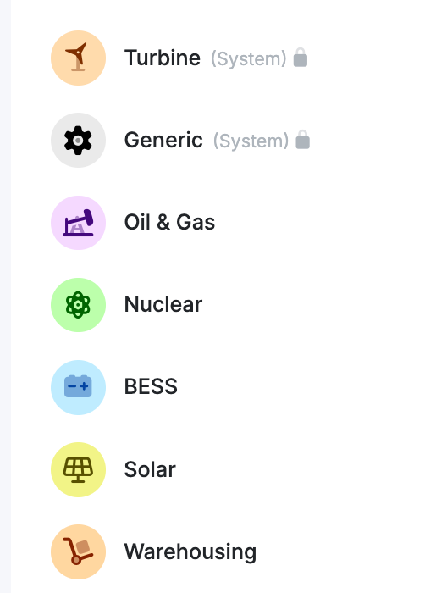This screenshot has width=447, height=593.
Task: Click the empty space right of Solar
Action: coord(310,469)
